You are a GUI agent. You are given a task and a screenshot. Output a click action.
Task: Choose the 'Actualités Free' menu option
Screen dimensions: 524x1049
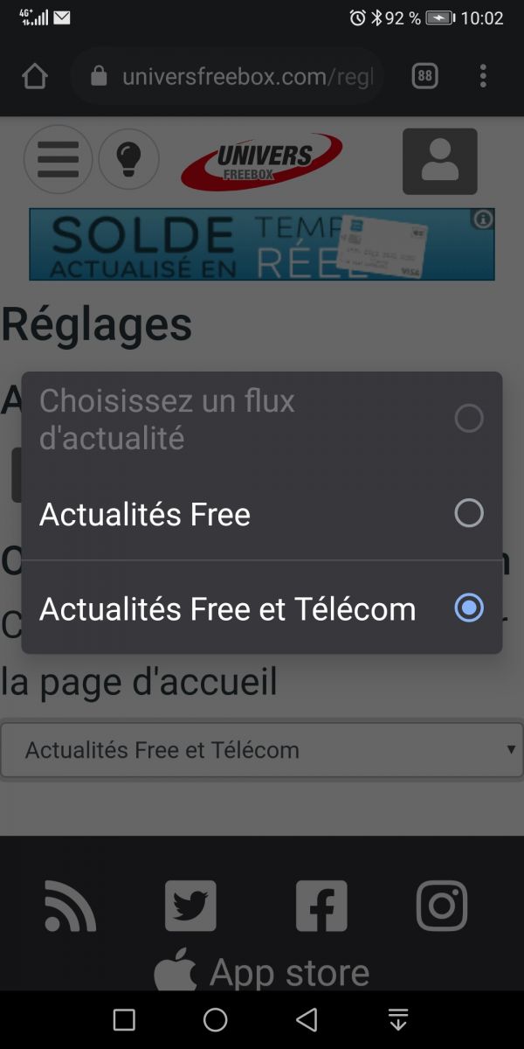coord(145,514)
